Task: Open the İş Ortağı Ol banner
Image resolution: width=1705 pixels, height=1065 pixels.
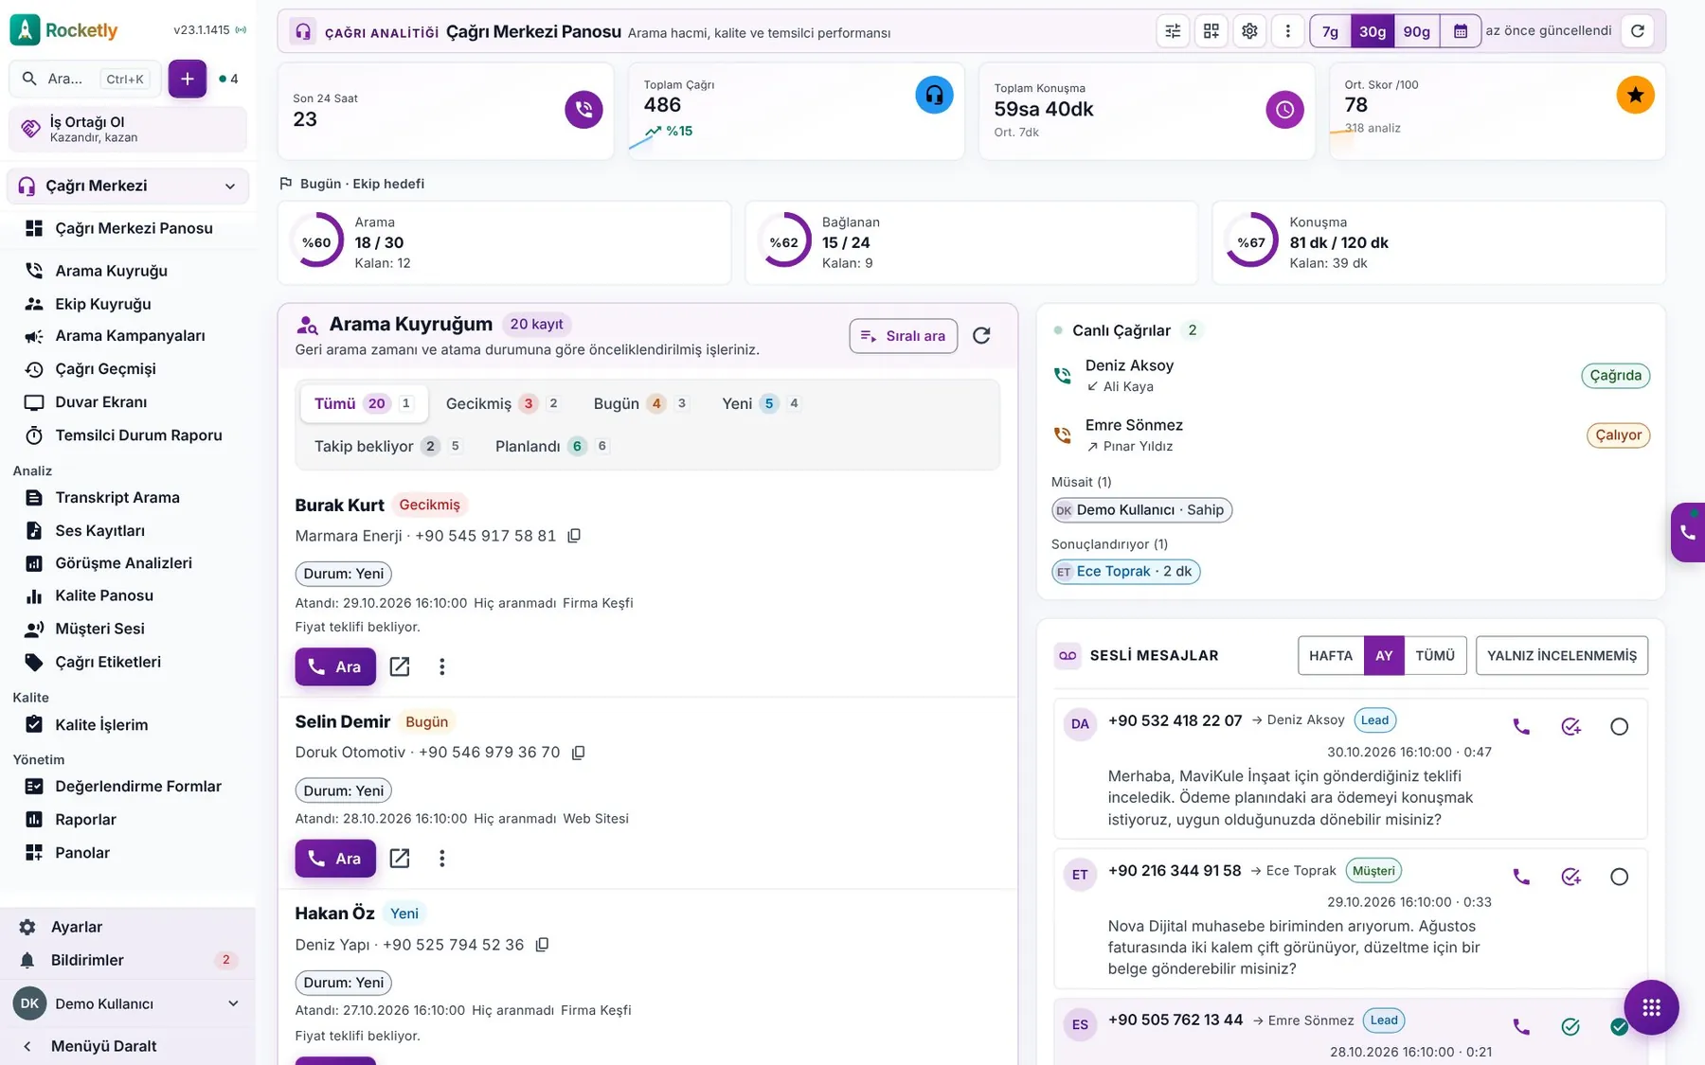Action: point(128,129)
